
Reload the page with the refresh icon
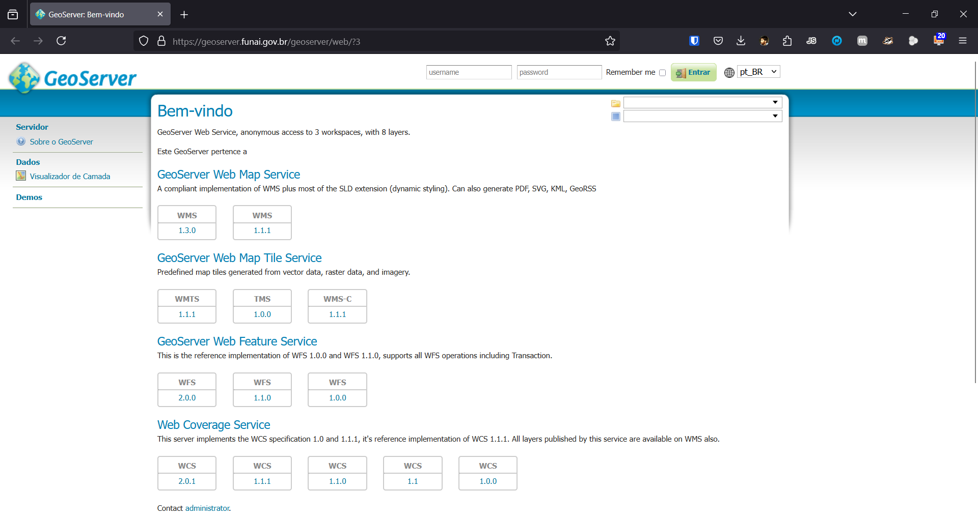pos(61,41)
